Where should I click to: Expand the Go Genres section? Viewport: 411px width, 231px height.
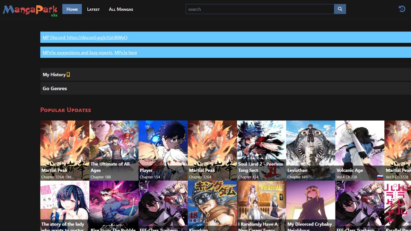pos(55,89)
